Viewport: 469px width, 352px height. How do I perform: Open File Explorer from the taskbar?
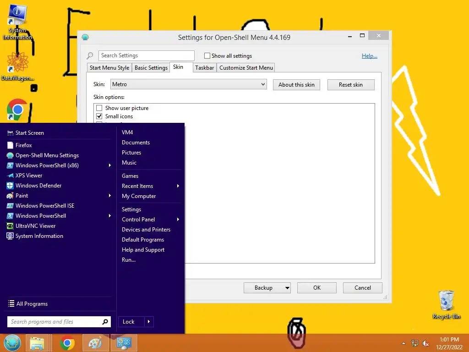click(x=37, y=343)
